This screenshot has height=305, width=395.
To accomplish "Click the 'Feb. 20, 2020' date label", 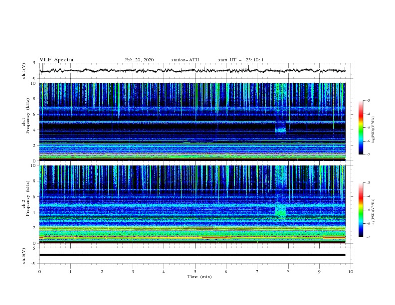I will [x=139, y=60].
